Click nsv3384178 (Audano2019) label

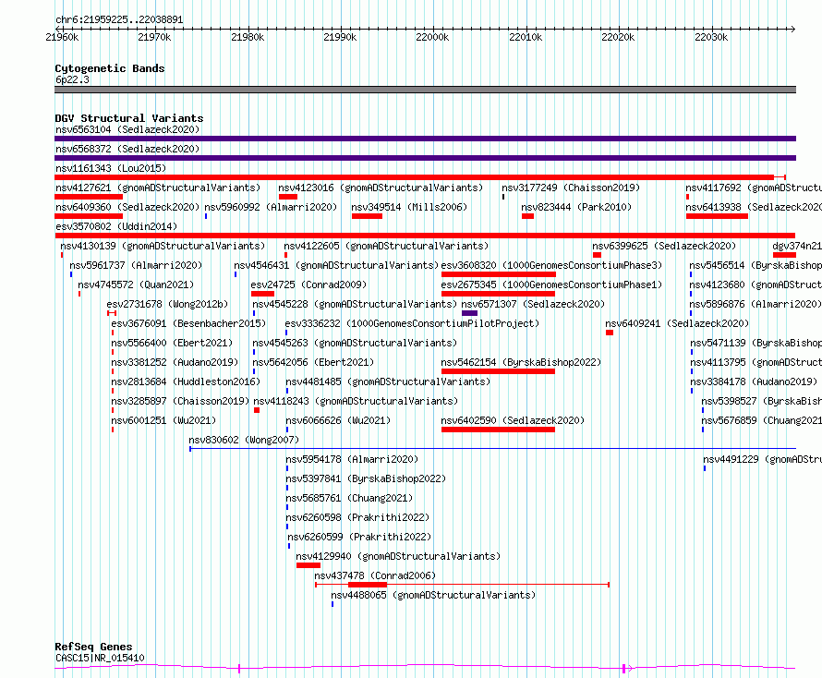pyautogui.click(x=754, y=381)
